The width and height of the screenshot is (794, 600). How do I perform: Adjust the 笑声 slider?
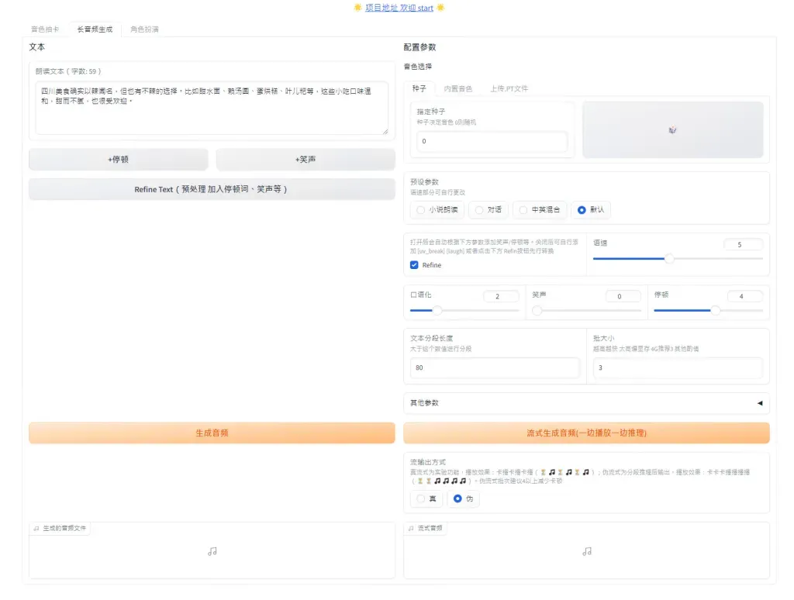click(586, 310)
